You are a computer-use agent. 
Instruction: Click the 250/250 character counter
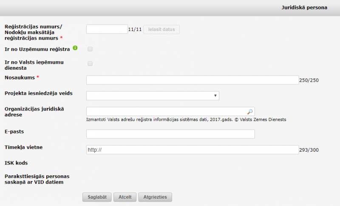coord(309,80)
